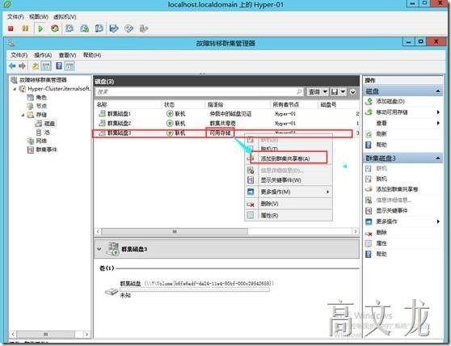Screen dimensions: 451x346
Task: Click 添加到群集共享卷 icon in the actions pane
Action: (369, 189)
